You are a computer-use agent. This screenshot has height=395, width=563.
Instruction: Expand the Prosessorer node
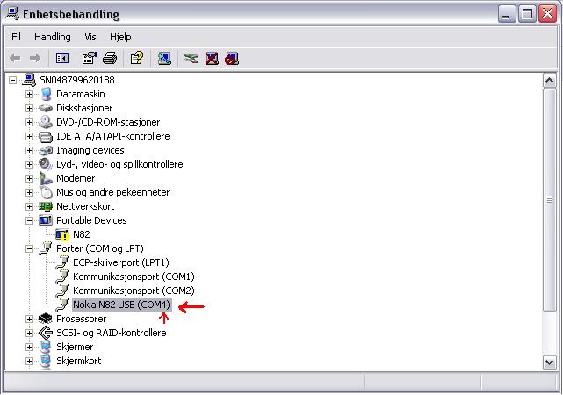coord(29,319)
